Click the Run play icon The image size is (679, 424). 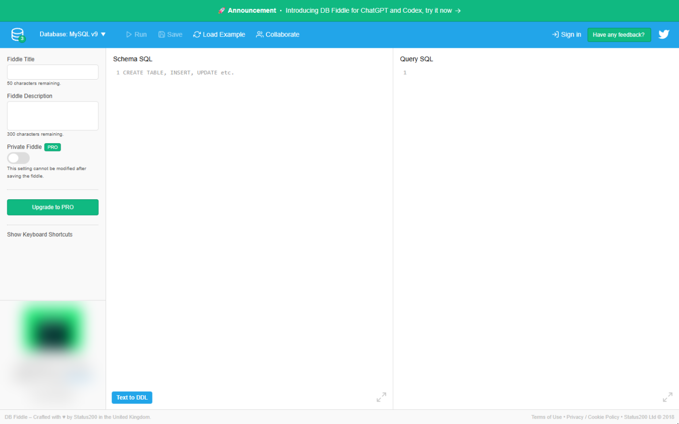[x=129, y=35]
